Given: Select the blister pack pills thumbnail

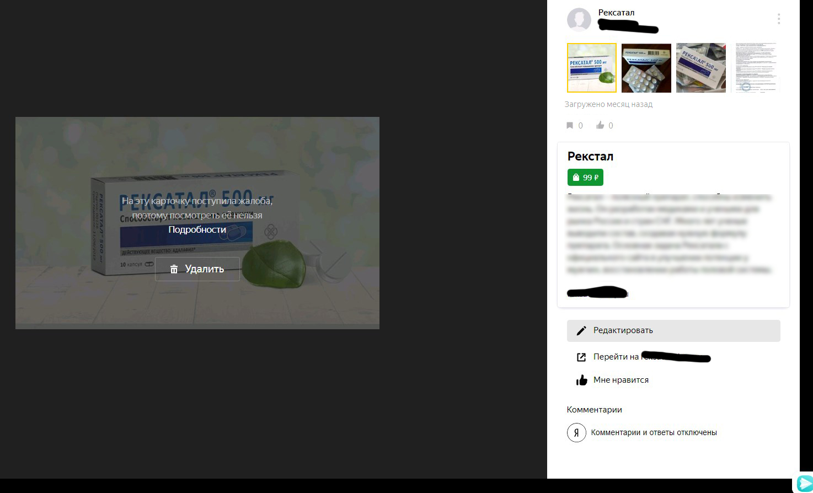Looking at the screenshot, I should click(x=646, y=68).
